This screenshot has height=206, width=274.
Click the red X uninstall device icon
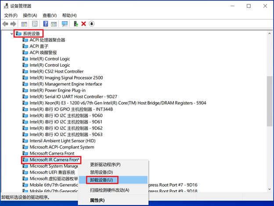coord(84,24)
